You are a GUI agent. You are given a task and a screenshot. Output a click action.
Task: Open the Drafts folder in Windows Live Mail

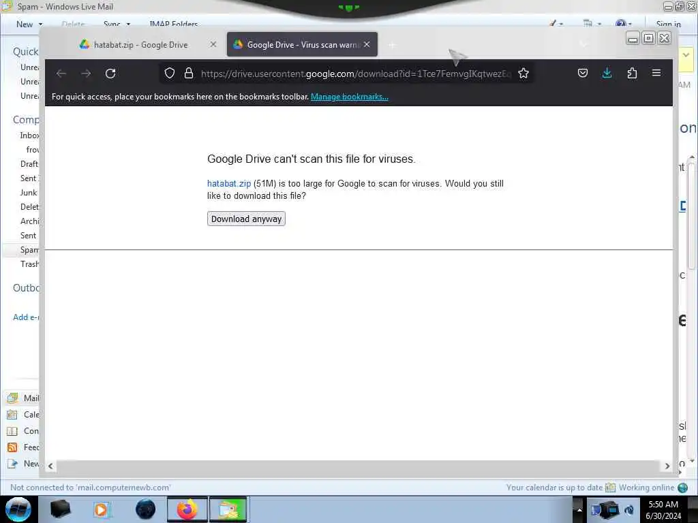click(x=29, y=164)
